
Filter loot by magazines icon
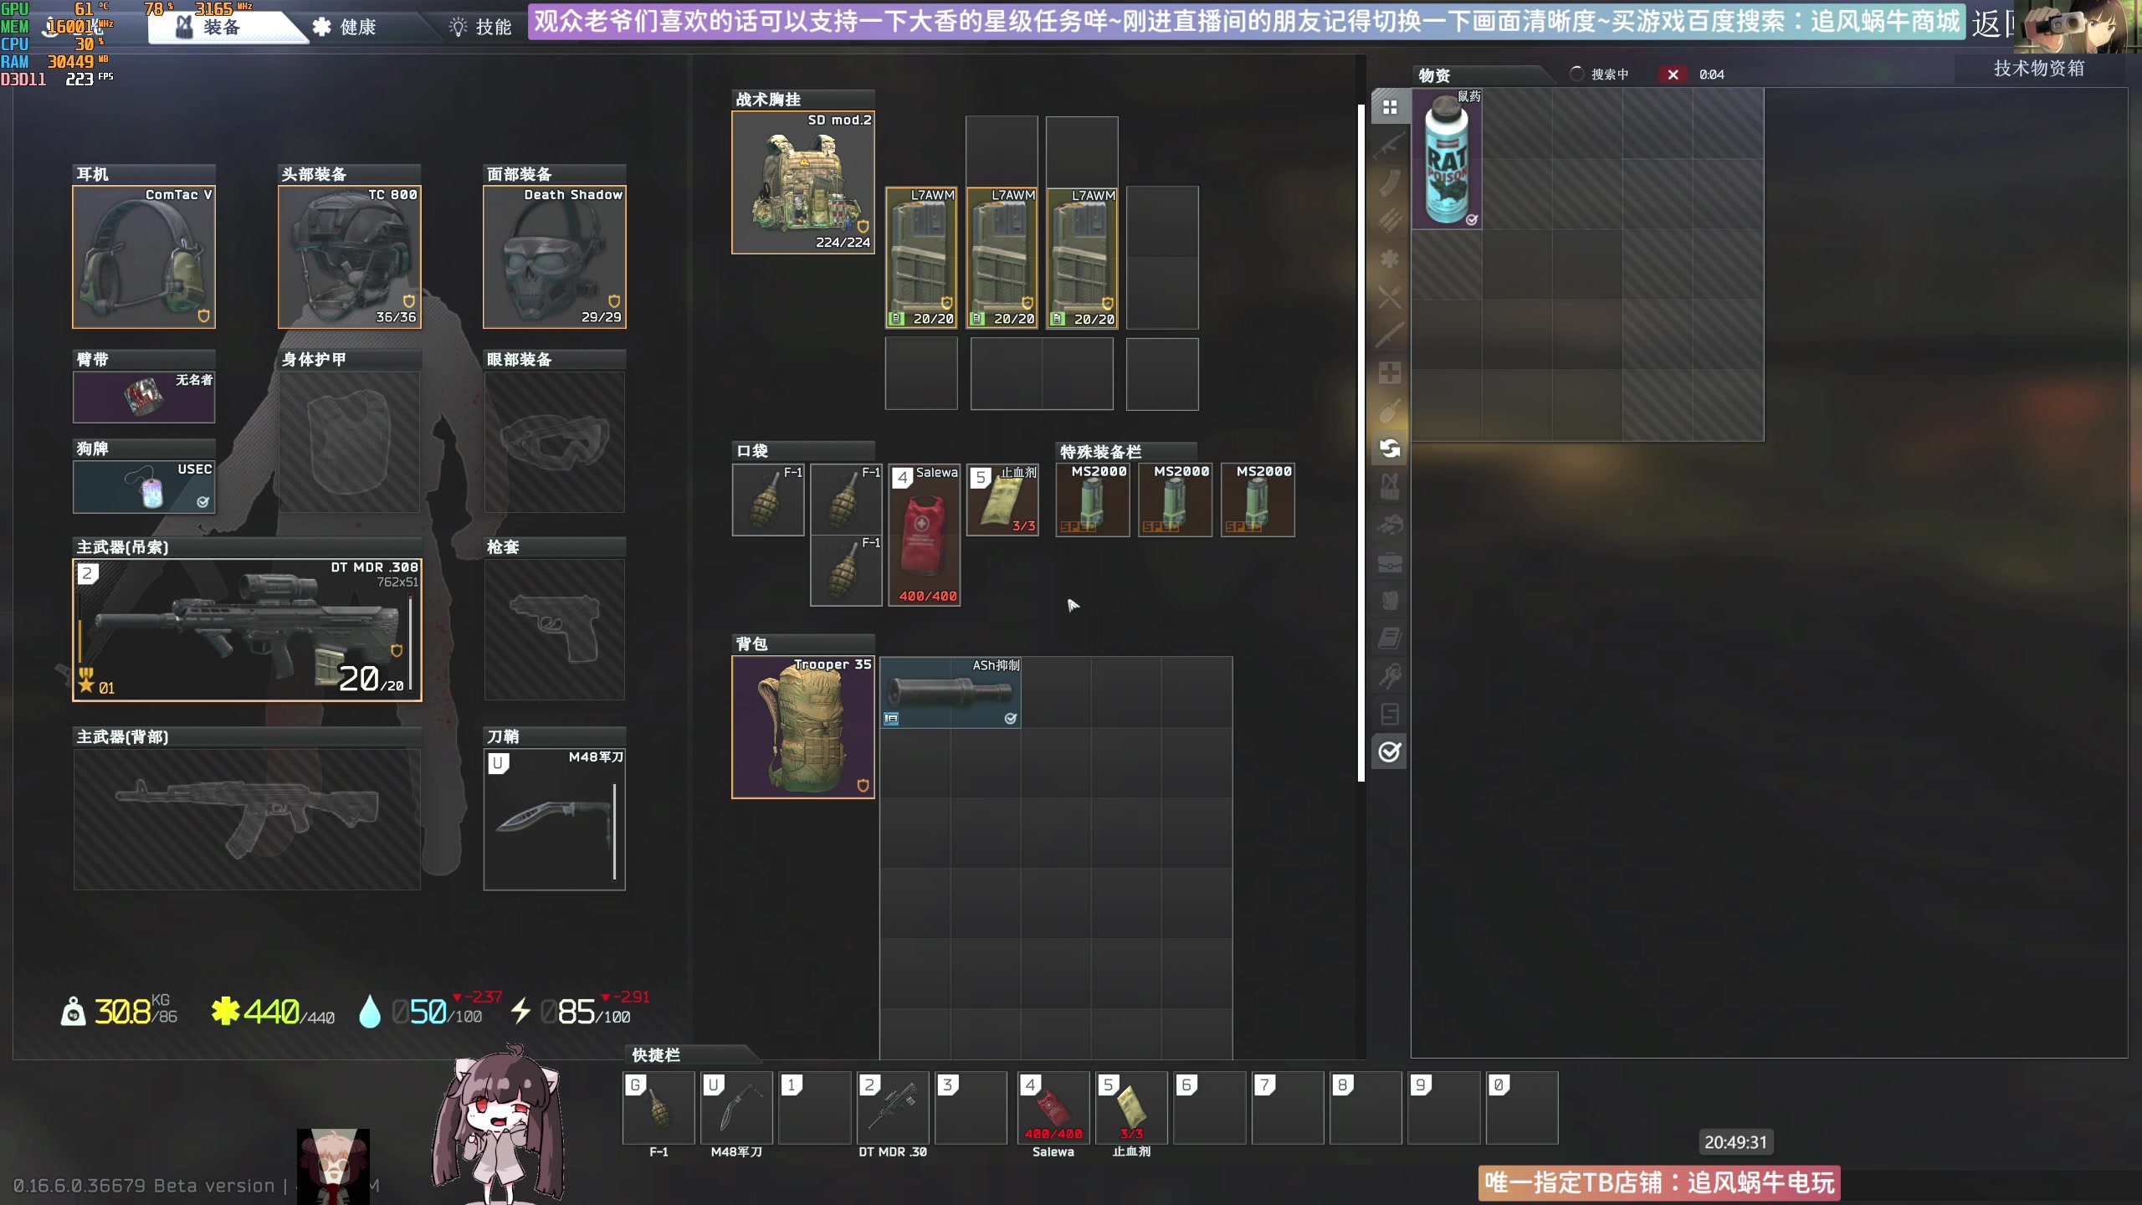pos(1390,182)
